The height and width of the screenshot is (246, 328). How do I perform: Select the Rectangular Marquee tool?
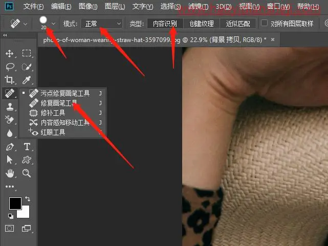click(x=27, y=53)
